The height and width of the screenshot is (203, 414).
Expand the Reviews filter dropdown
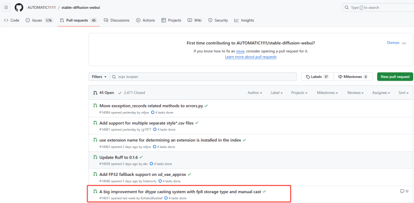(355, 93)
